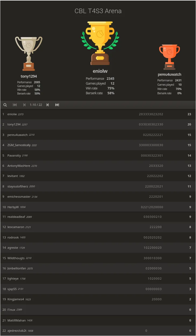This screenshot has height=336, width=196.
Task: Open pereu4uwatch podium player name
Action: point(169,74)
